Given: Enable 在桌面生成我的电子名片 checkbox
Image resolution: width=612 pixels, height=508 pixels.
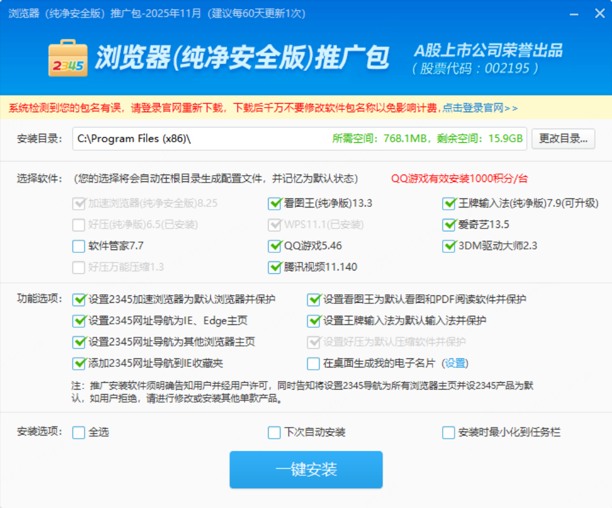Looking at the screenshot, I should point(313,363).
